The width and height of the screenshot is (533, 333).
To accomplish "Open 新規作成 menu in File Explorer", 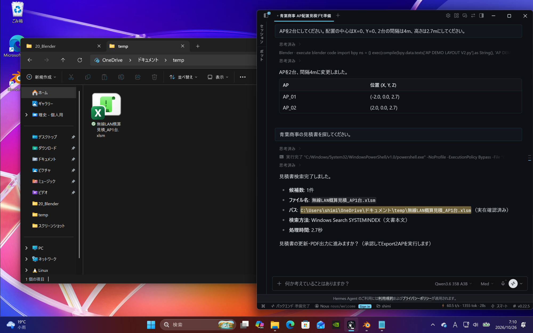I will pyautogui.click(x=41, y=77).
